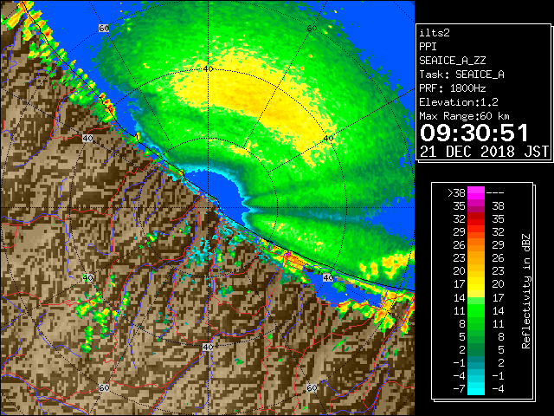The image size is (554, 416).
Task: Click the '40' label over northwest terrain
Action: pos(87,138)
